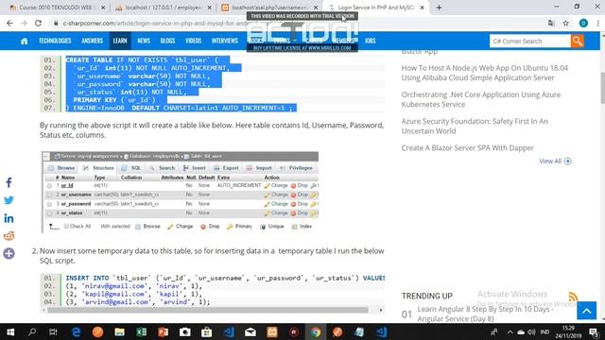Open the Interviews menu item
605x340 pixels.
tap(225, 41)
